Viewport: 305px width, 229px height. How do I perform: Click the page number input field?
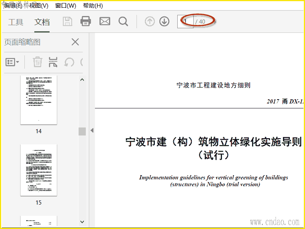(185, 22)
